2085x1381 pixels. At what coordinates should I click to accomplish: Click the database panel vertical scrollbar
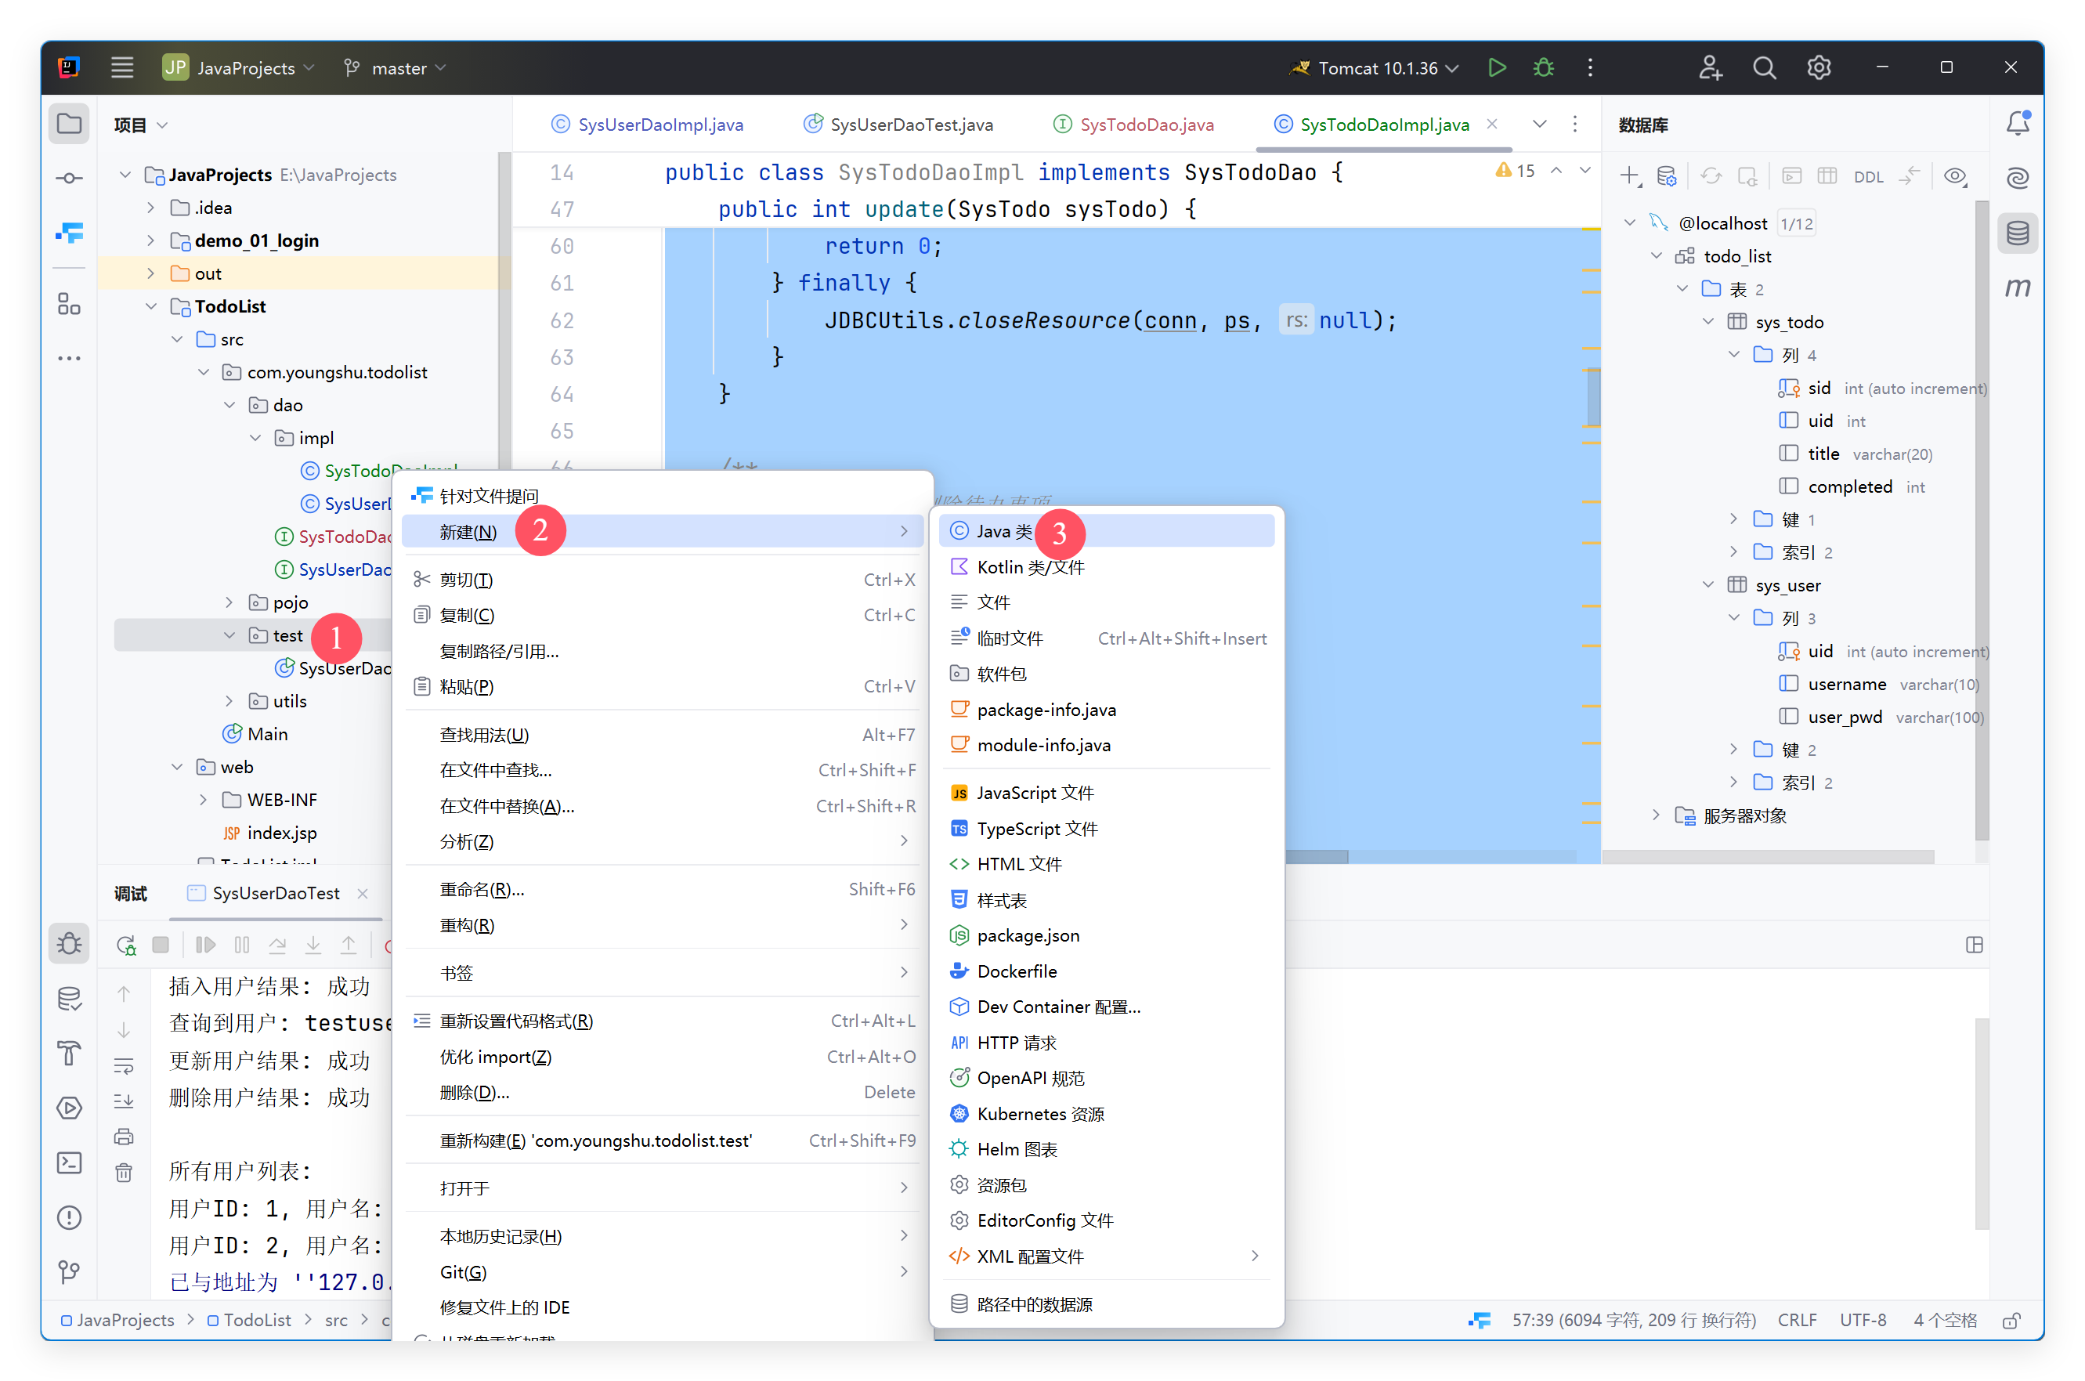pyautogui.click(x=1981, y=519)
